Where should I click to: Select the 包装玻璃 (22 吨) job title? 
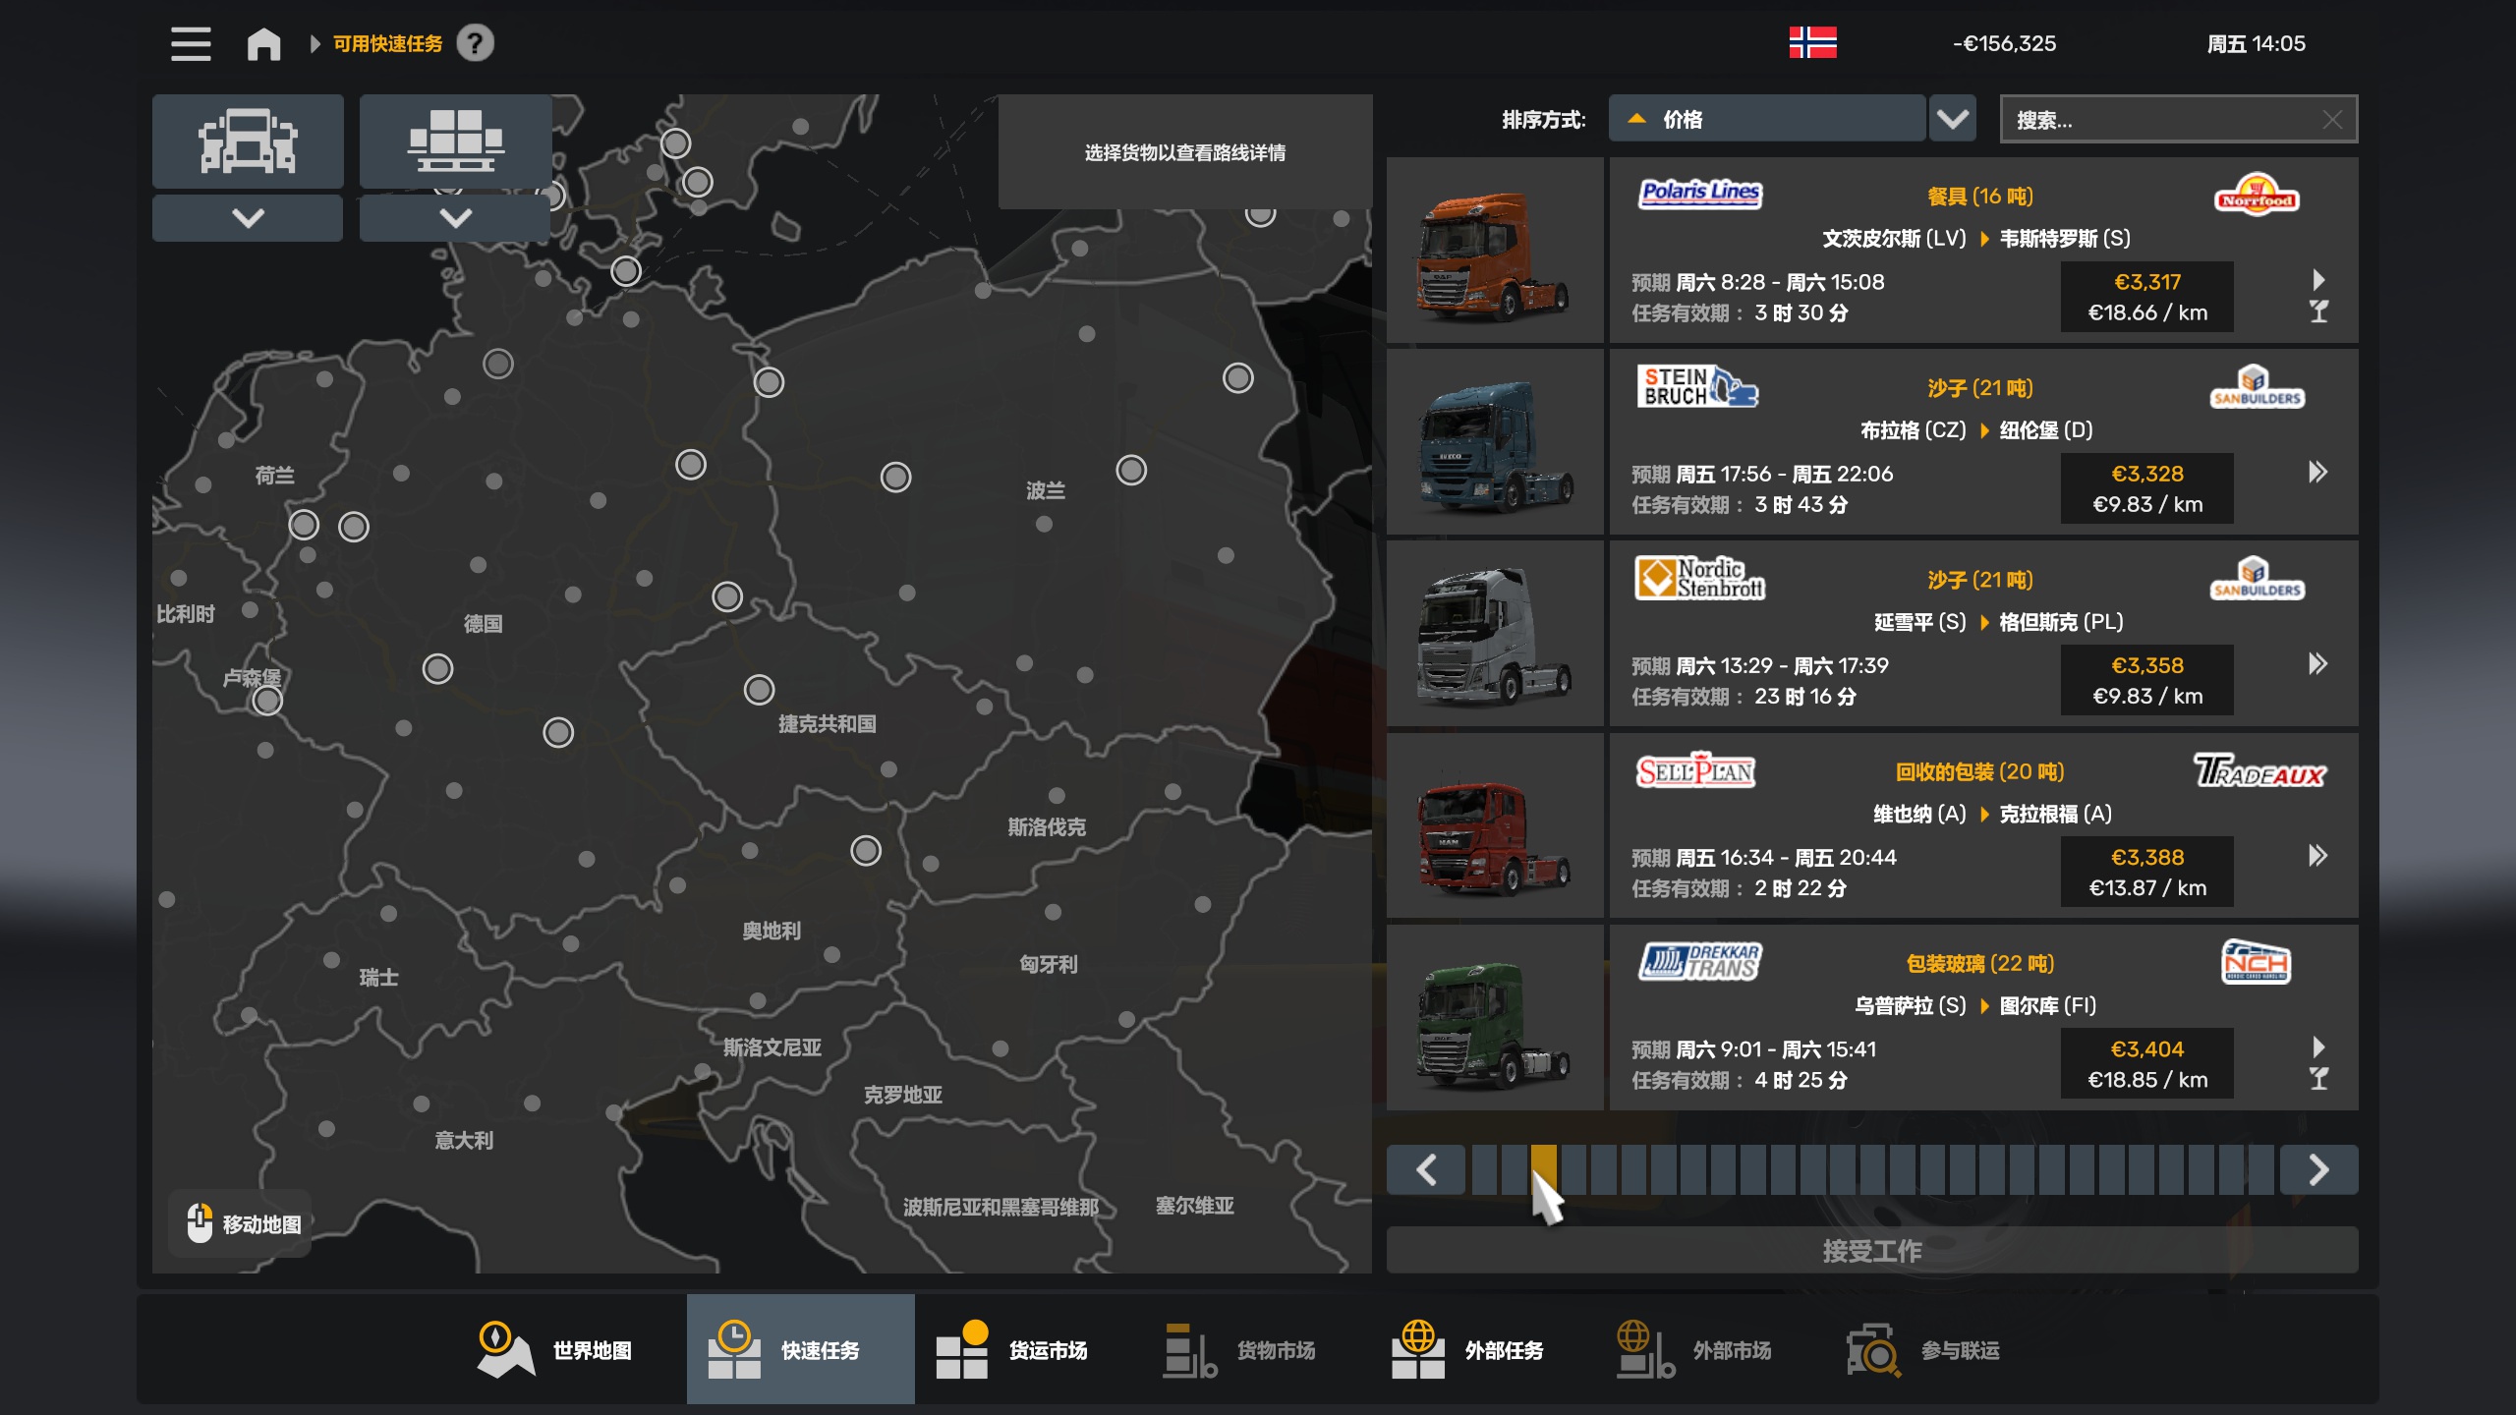[x=1979, y=963]
